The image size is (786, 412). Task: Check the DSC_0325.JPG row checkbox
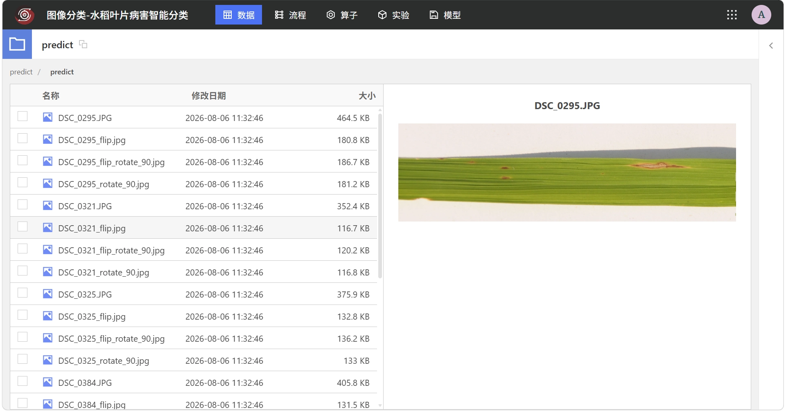(23, 293)
